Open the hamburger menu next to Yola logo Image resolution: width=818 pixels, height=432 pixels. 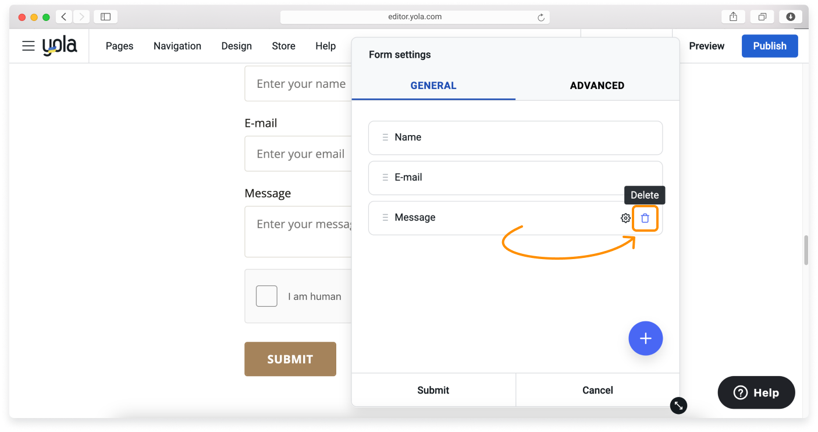tap(29, 46)
